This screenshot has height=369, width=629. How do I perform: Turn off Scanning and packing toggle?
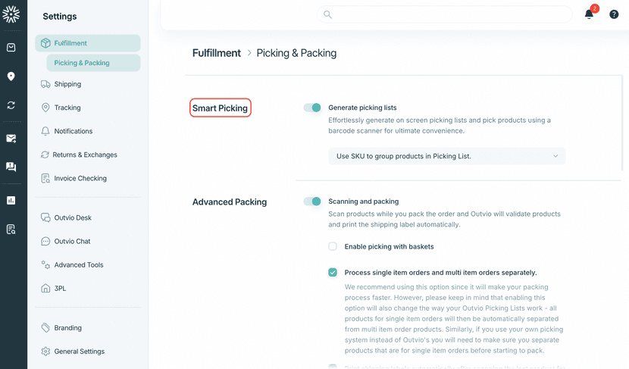[x=312, y=202]
